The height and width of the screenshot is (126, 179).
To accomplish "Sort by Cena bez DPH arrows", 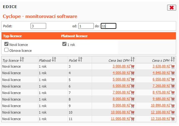I will pyautogui.click(x=133, y=59).
